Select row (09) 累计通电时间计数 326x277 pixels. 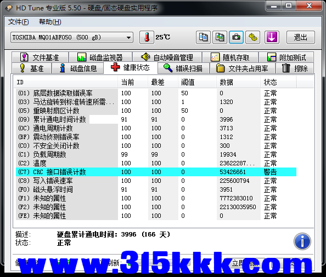(x=156, y=119)
